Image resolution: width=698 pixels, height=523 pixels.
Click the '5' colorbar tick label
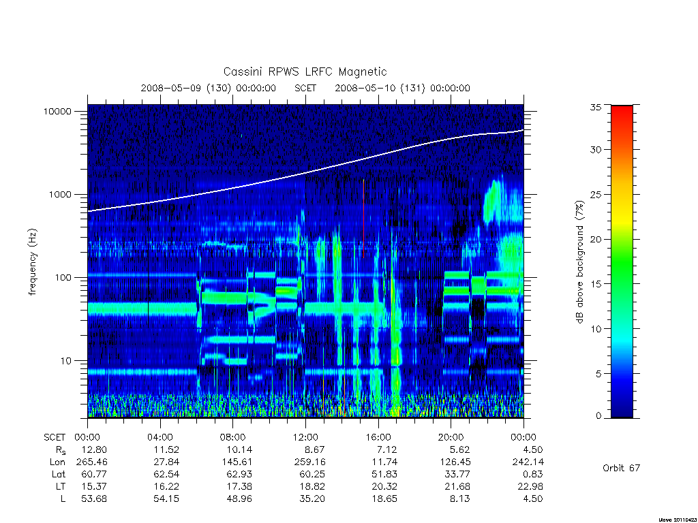tap(598, 374)
